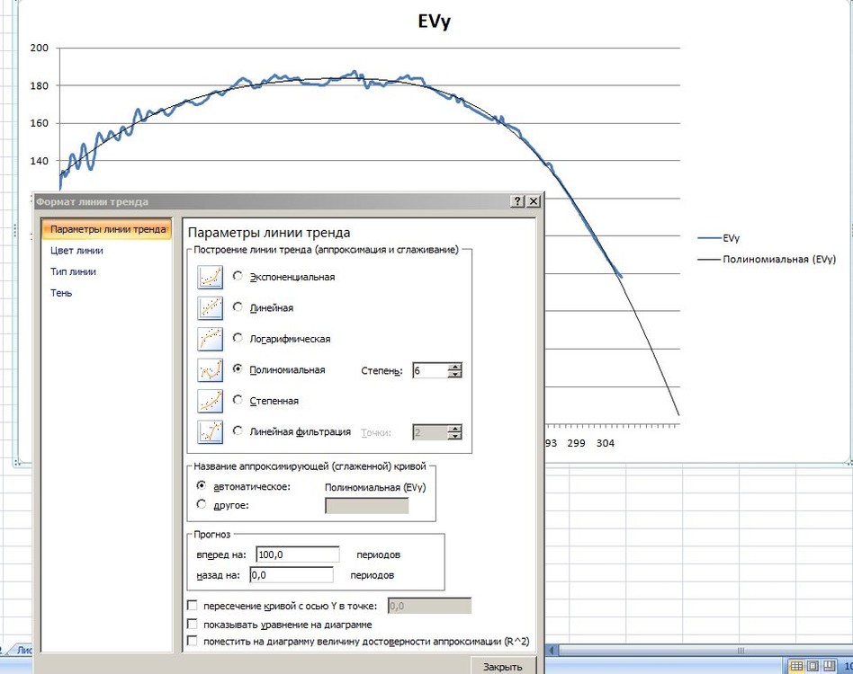Check the R^2 reliability value checkbox
853x674 pixels.
click(192, 641)
